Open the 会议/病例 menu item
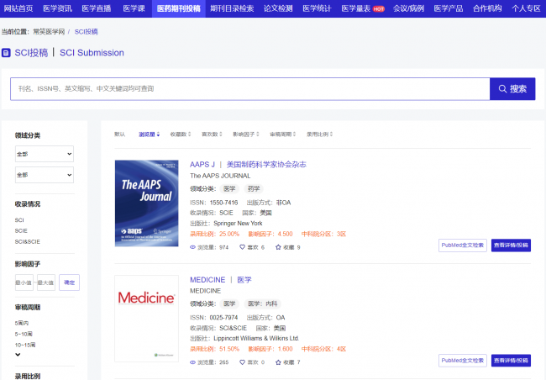546x380 pixels. click(x=408, y=8)
